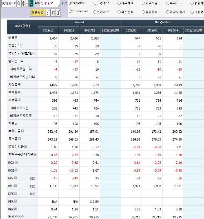Click the -16.13 ROE value for 2020/12
The width and height of the screenshot is (204, 219).
pyautogui.click(x=73, y=170)
